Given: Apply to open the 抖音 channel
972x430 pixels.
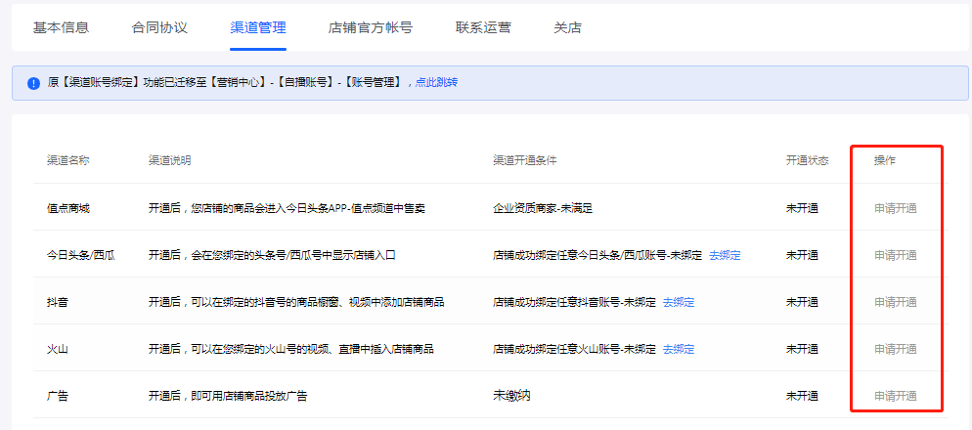Looking at the screenshot, I should tap(896, 302).
